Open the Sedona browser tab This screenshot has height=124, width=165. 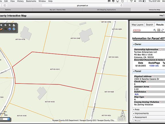[x=16, y=9]
